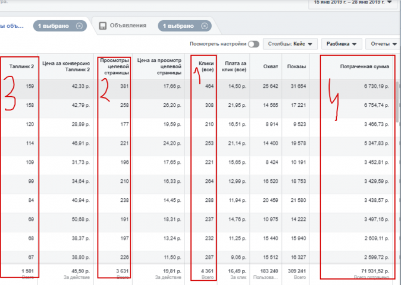Click the cost per click 11,94 р.
401x285 pixels.
(237, 200)
